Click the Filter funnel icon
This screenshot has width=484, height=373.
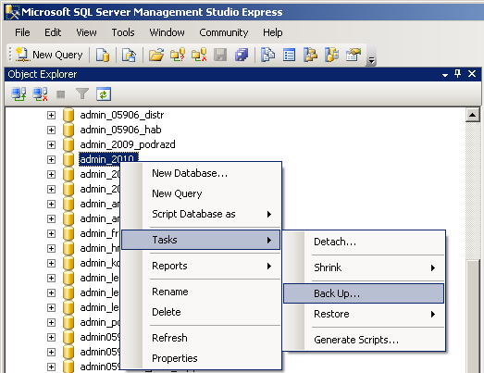tap(82, 93)
